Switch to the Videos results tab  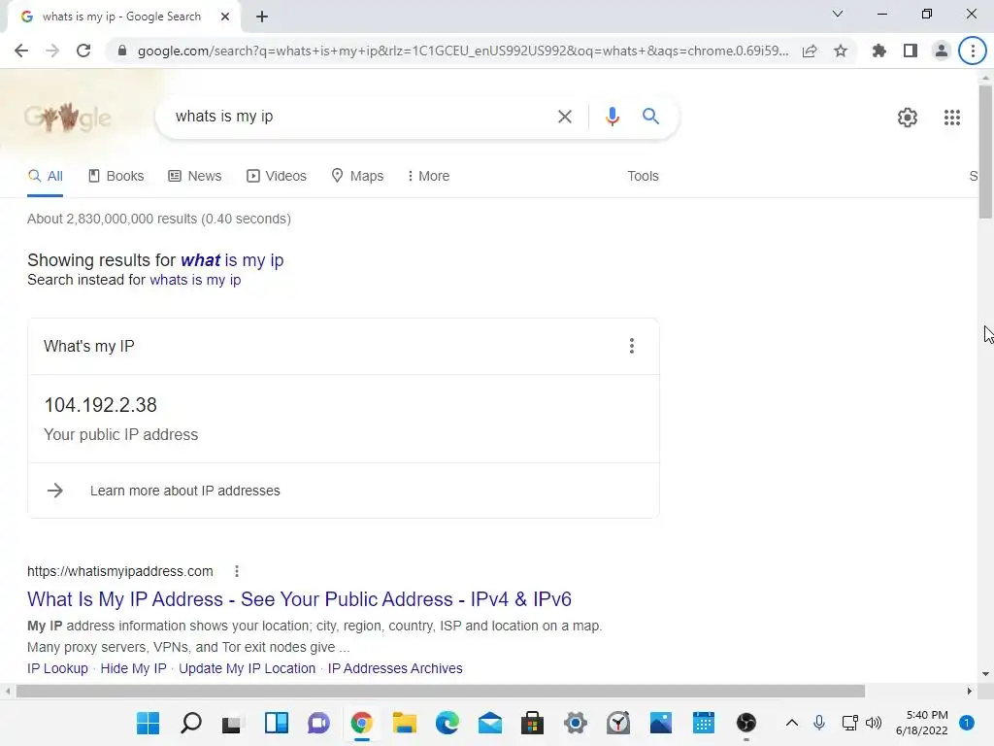[x=277, y=176]
